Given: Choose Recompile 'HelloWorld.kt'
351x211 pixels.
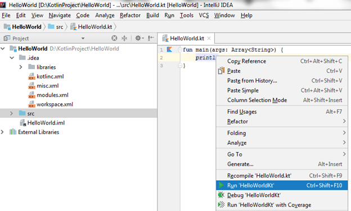Looking at the screenshot, I should (282, 176).
